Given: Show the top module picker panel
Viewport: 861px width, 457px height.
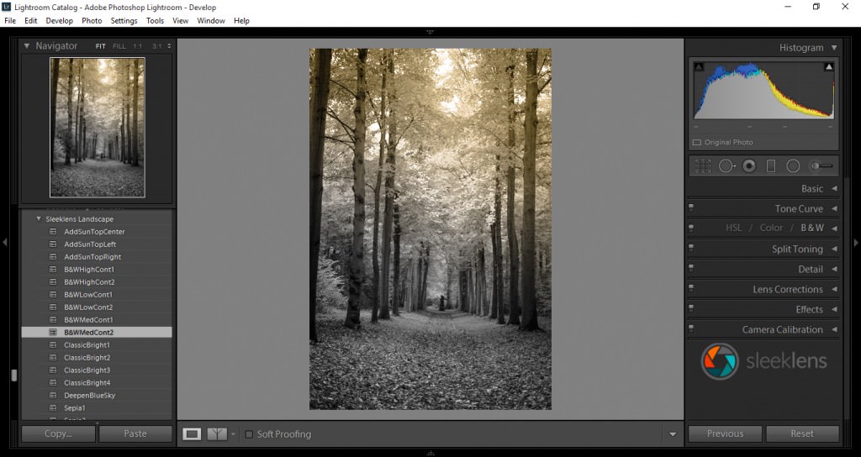Looking at the screenshot, I should coord(430,33).
